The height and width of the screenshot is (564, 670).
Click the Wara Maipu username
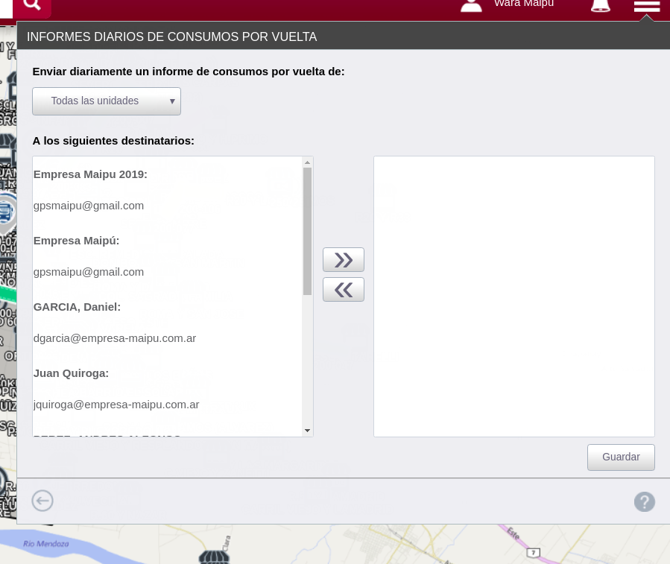click(523, 4)
